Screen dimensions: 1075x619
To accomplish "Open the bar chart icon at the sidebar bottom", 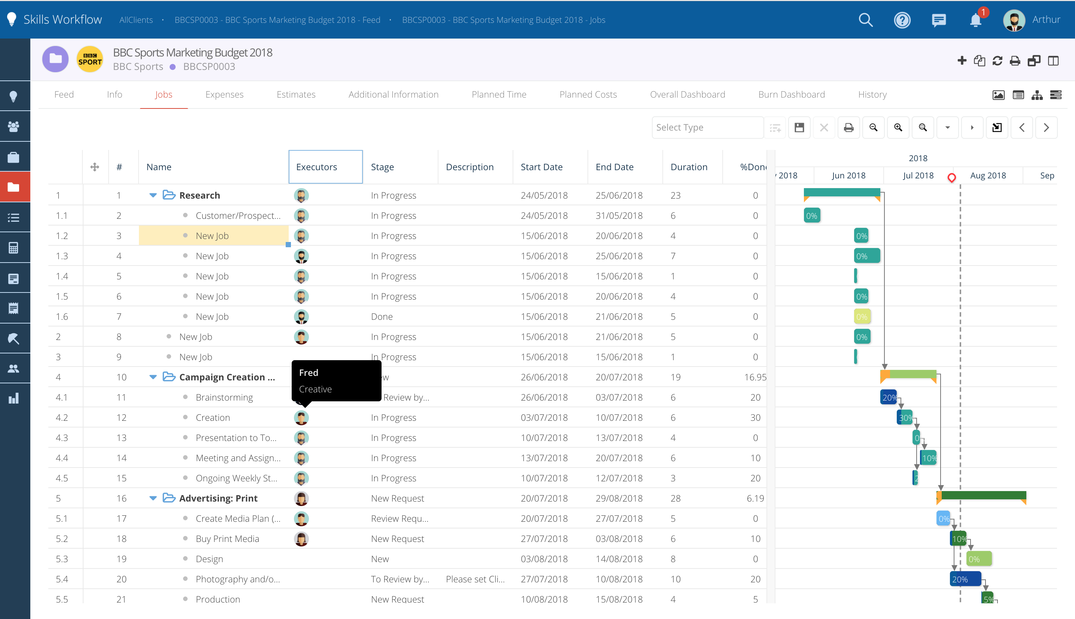I will (x=14, y=398).
